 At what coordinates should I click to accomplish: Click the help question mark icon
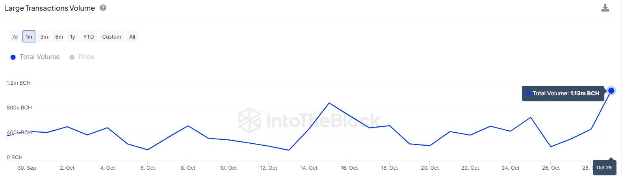point(103,8)
